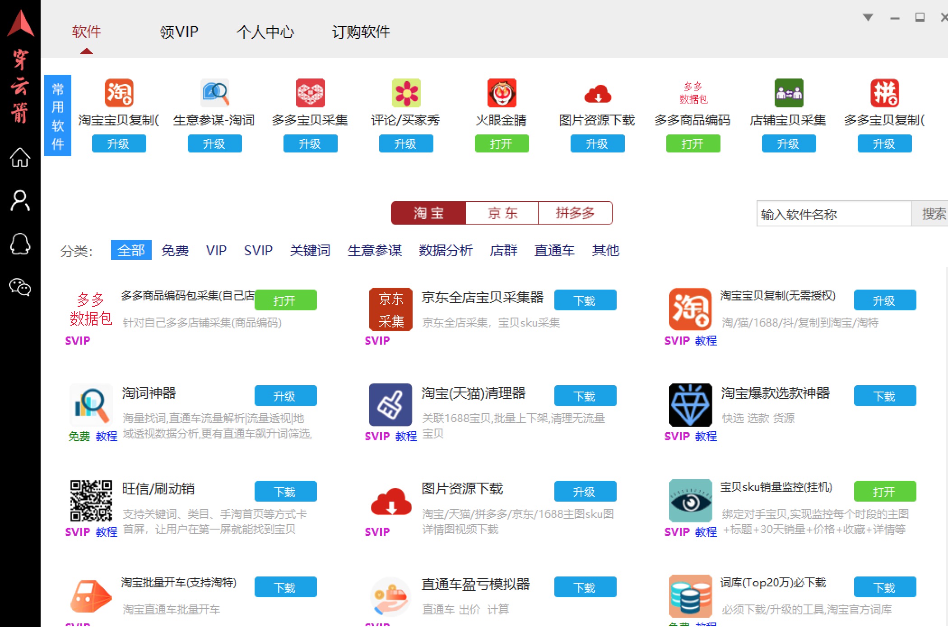Click the 店铺宝贝采集 green icon
The image size is (948, 627).
(789, 93)
